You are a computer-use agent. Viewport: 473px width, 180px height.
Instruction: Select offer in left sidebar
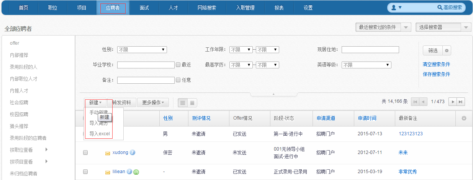(15, 43)
